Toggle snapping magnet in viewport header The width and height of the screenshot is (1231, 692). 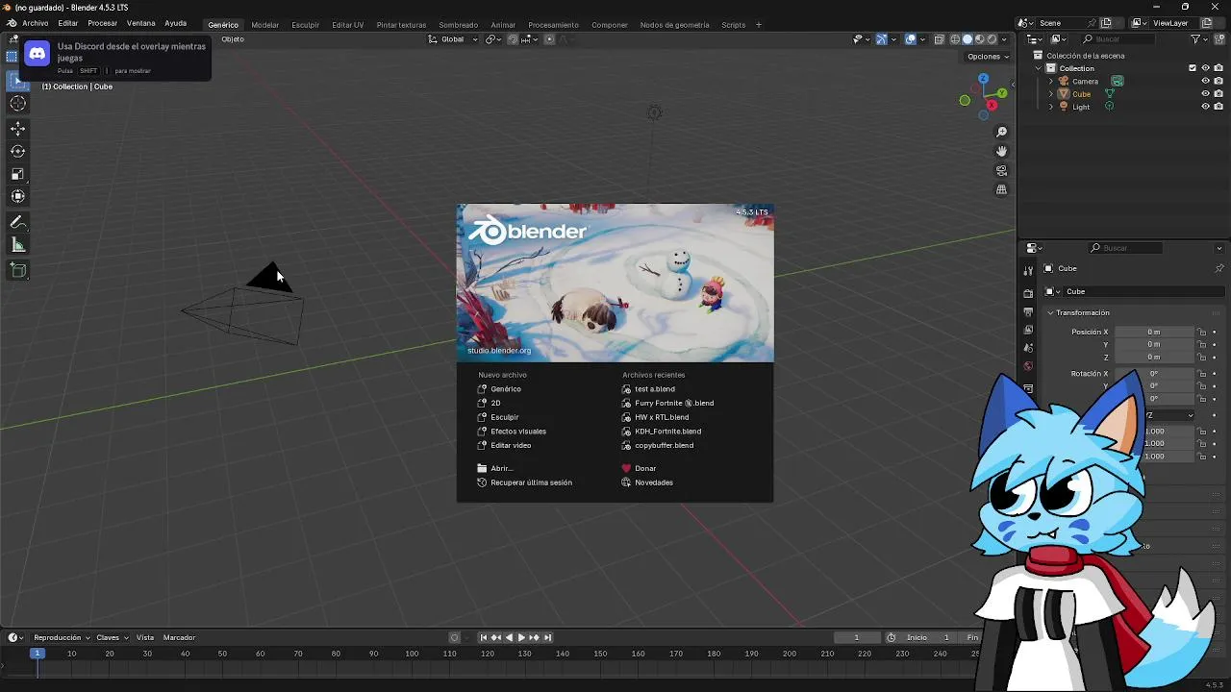coord(513,39)
